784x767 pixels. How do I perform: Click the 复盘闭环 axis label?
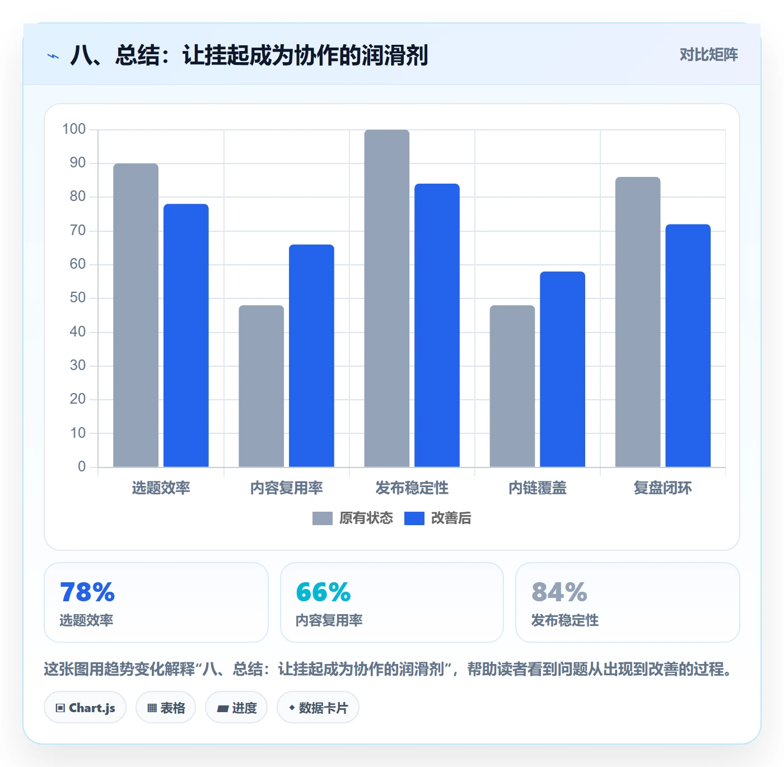tap(663, 488)
